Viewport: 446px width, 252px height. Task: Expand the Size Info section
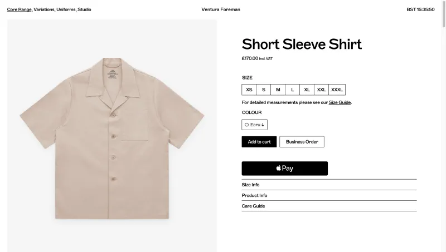329,185
